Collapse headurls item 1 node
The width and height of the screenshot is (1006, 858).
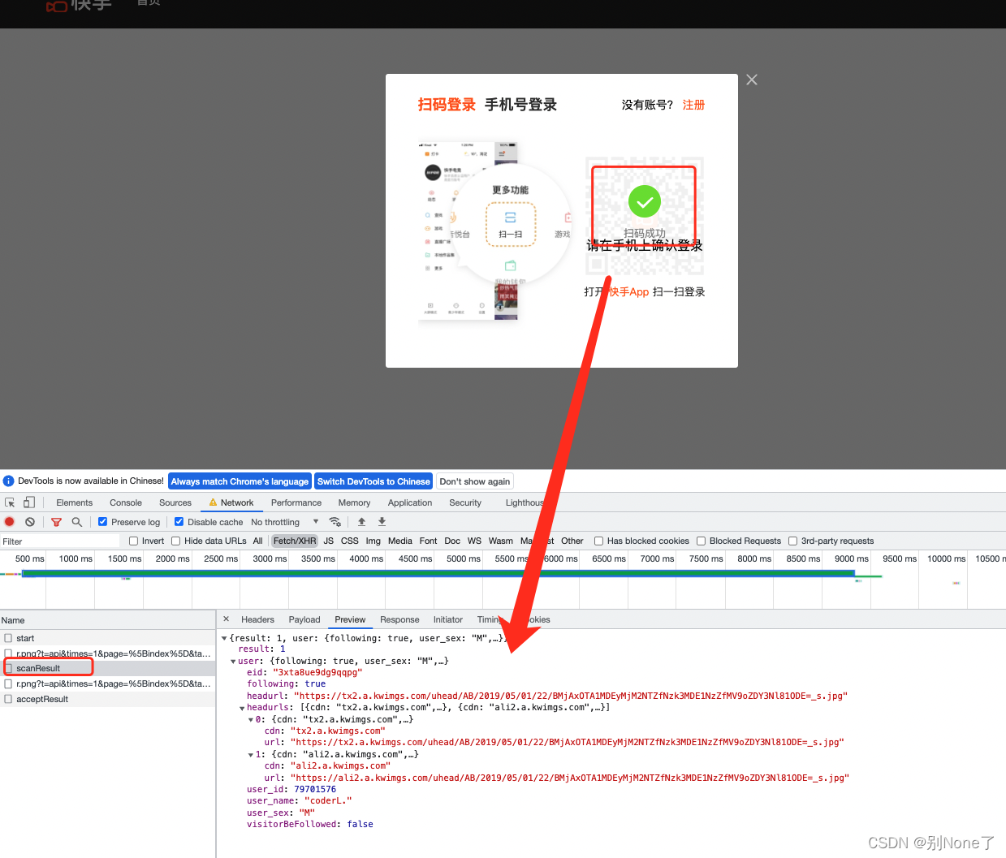point(251,755)
